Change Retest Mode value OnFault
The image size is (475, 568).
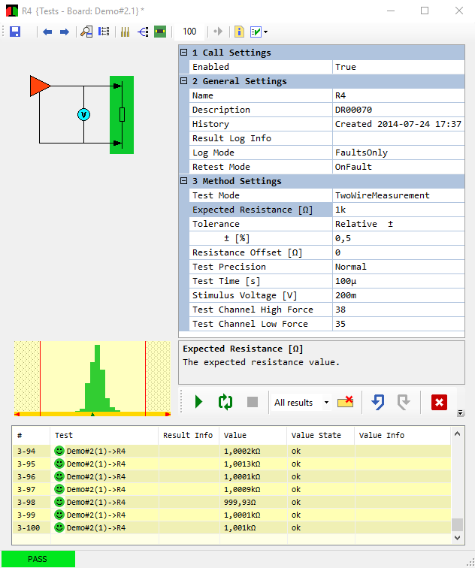[398, 167]
